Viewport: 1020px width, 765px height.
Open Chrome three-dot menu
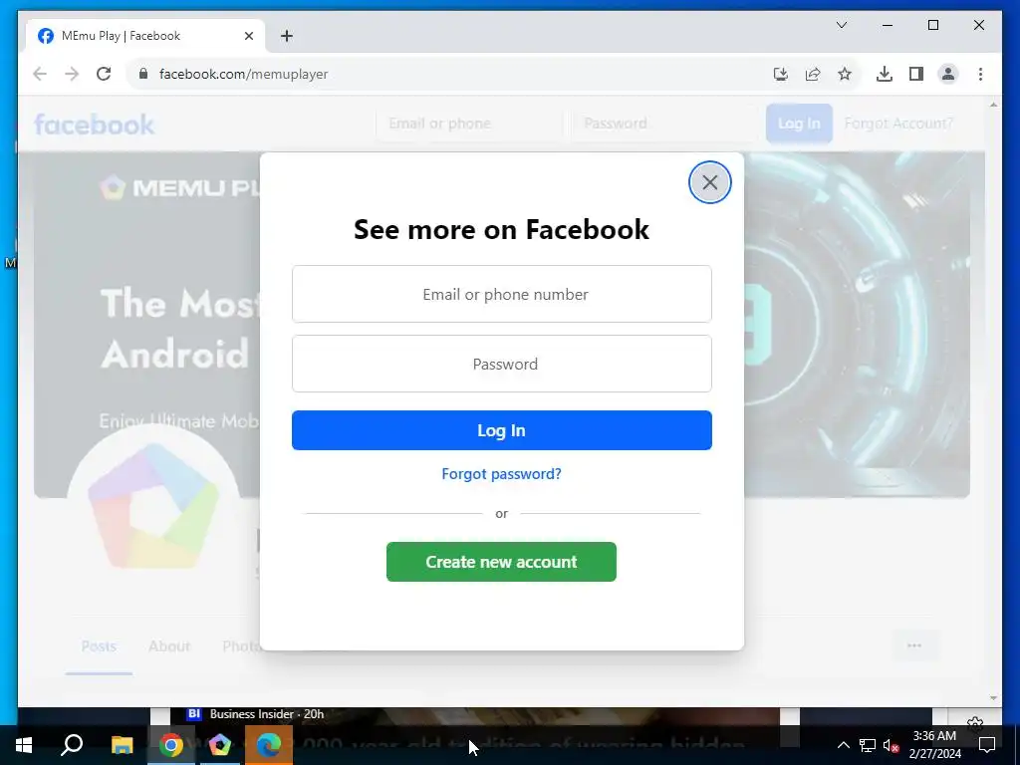[x=980, y=74]
